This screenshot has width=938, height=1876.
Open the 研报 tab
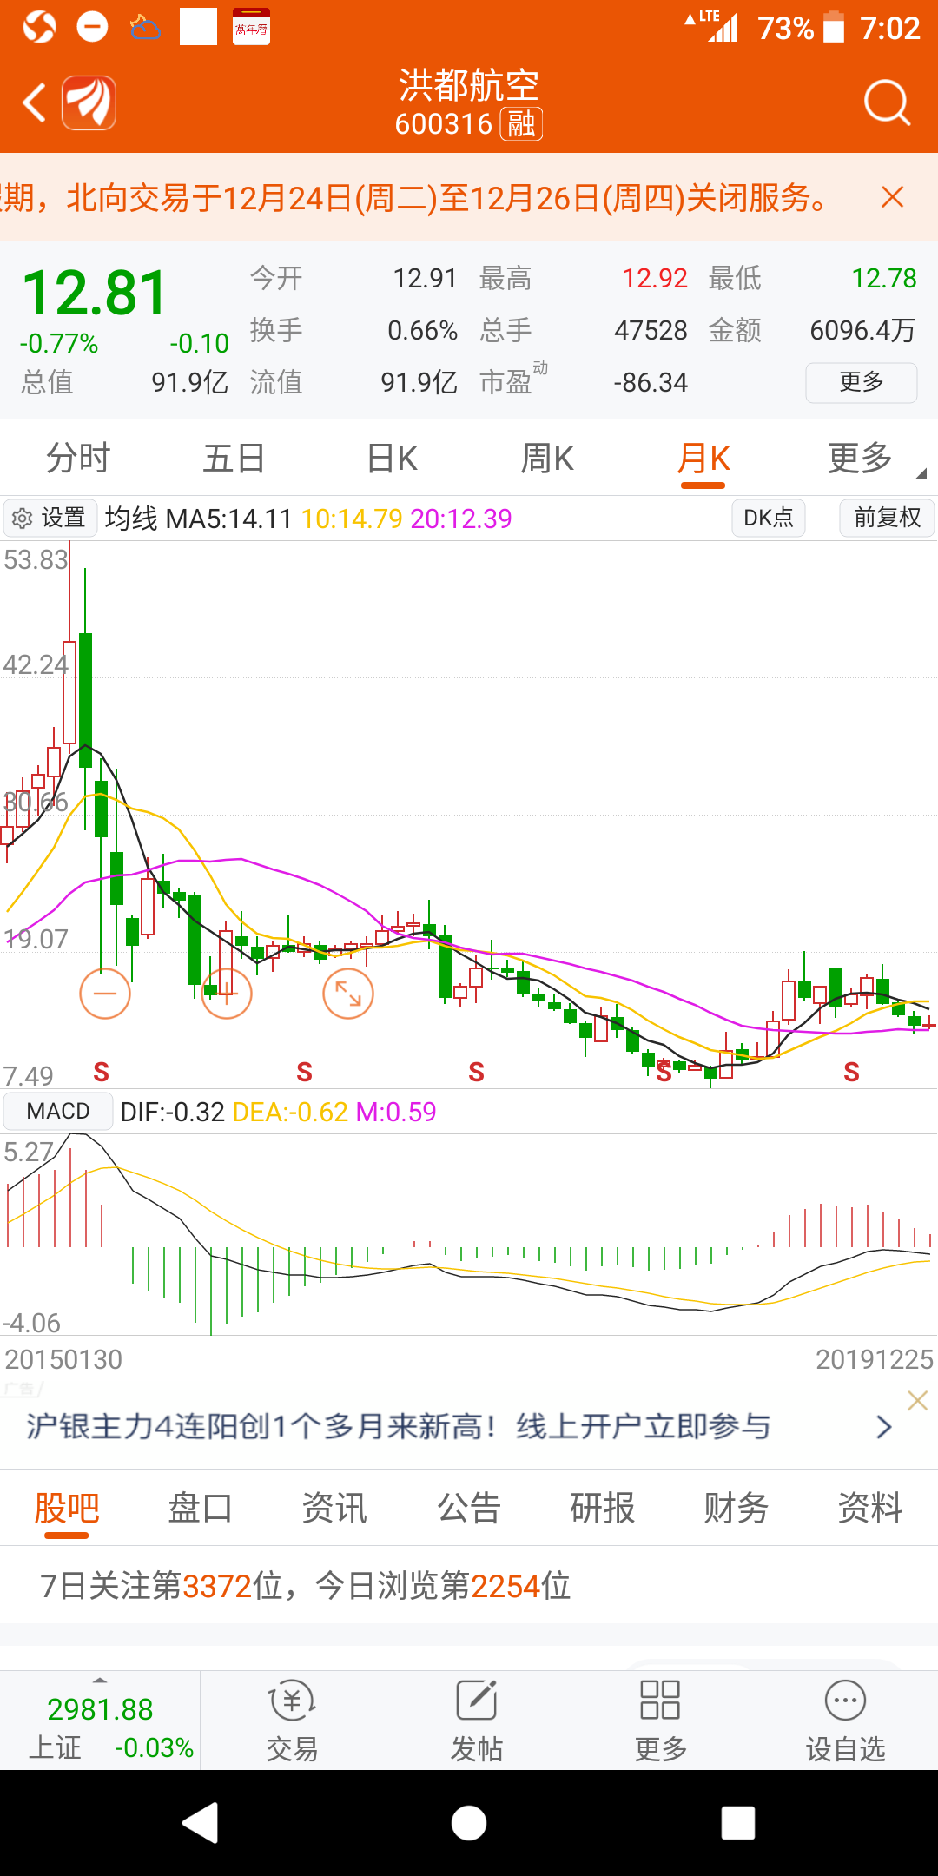603,1507
